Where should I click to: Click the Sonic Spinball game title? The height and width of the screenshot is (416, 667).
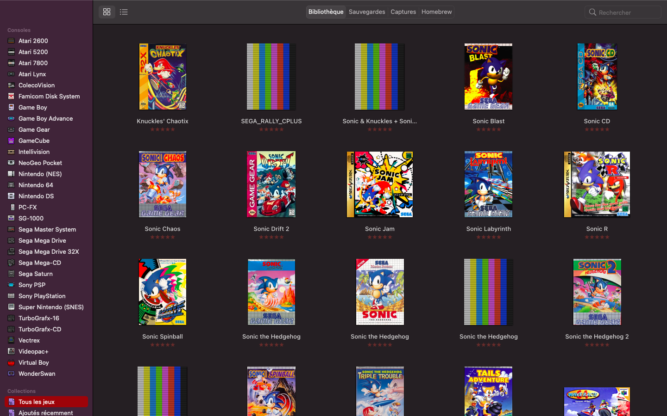163,336
